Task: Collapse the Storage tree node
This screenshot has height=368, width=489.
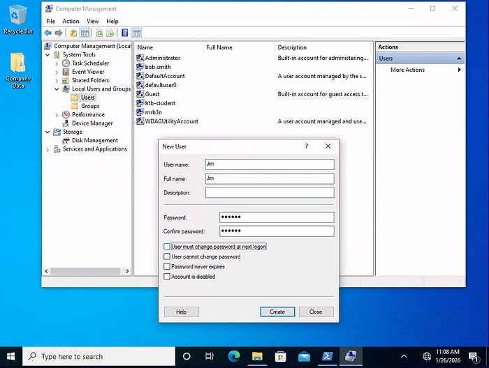Action: pyautogui.click(x=48, y=132)
